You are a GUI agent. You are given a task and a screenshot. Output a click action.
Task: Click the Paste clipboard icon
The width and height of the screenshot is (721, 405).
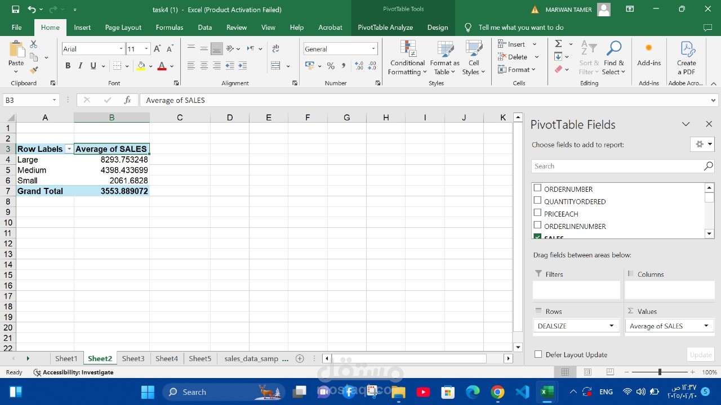[x=16, y=49]
